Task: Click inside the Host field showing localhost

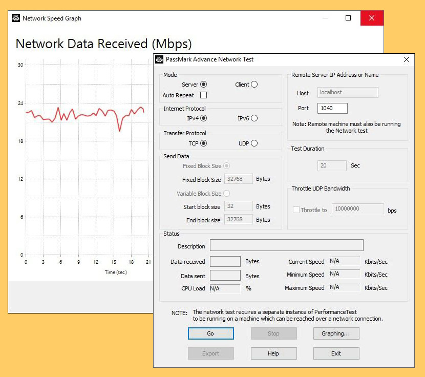Action: pos(347,92)
